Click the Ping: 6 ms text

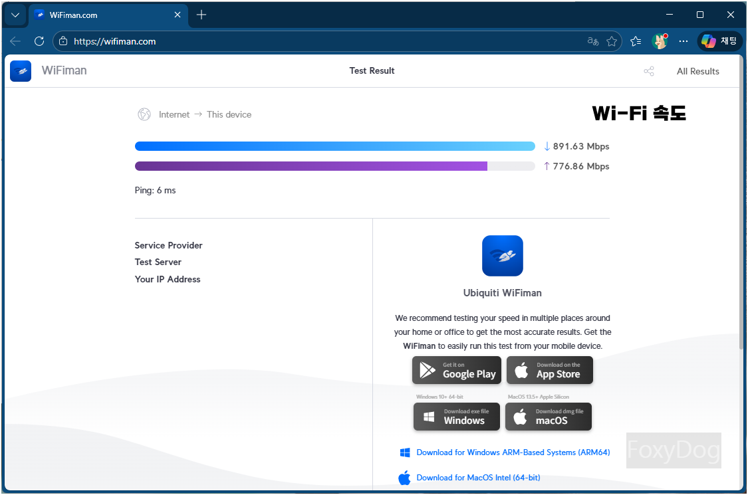(155, 190)
